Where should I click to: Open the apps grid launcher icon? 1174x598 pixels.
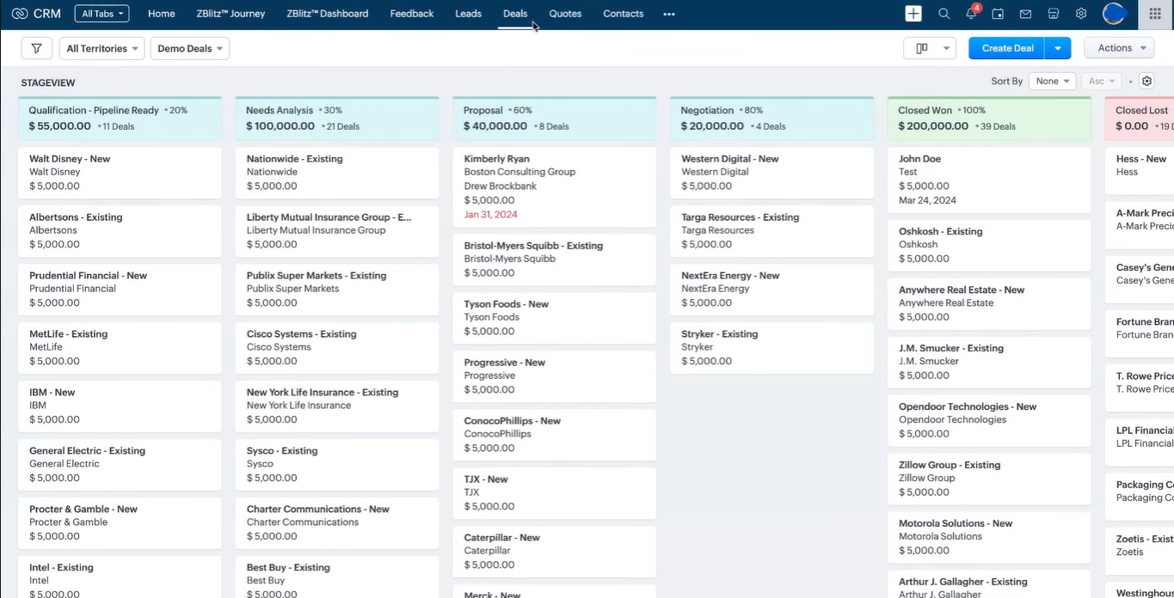tap(1155, 14)
